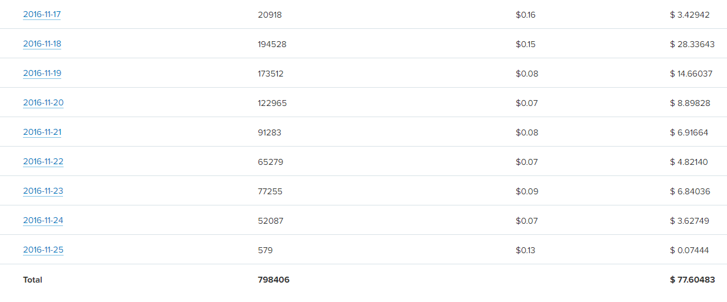The height and width of the screenshot is (302, 727).
Task: Click the 2016-11-19 date link
Action: [x=42, y=74]
